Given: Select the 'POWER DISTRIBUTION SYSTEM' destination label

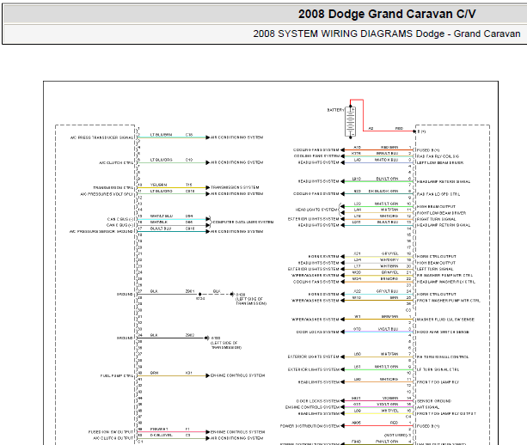Looking at the screenshot, I should [309, 426].
